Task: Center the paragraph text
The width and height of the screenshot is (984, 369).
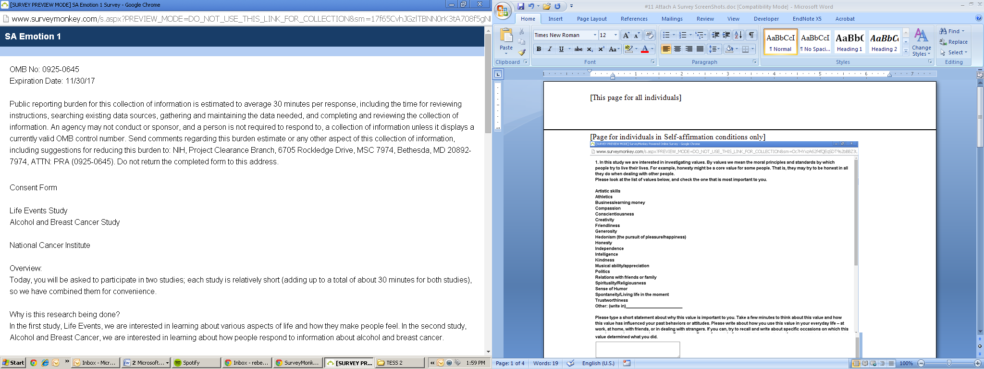Action: [x=677, y=49]
